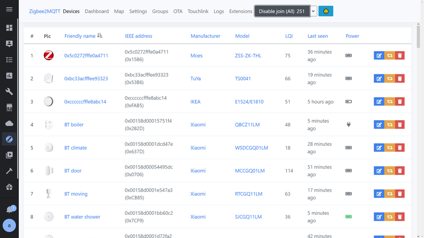Click the edit icon for BT boiler
This screenshot has height=238, width=424.
pos(379,125)
